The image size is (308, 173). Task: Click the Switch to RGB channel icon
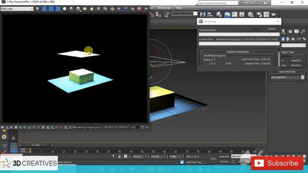point(37,9)
